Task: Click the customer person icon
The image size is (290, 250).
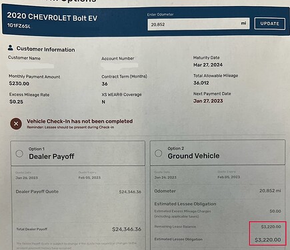Action: (10, 47)
